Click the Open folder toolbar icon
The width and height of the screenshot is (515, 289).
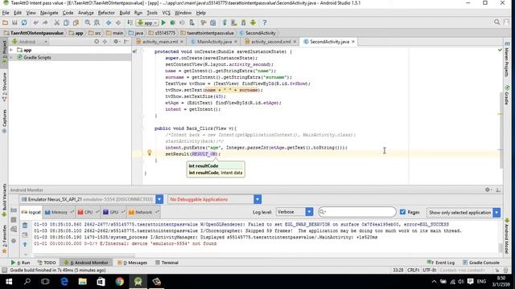[6, 22]
